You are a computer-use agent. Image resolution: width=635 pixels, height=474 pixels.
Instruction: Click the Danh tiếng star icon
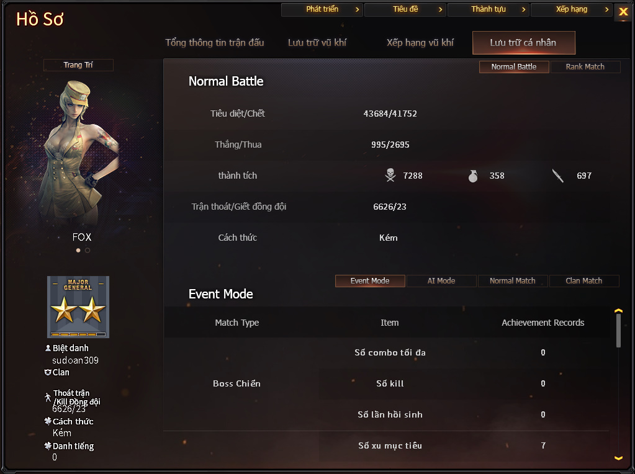(48, 445)
